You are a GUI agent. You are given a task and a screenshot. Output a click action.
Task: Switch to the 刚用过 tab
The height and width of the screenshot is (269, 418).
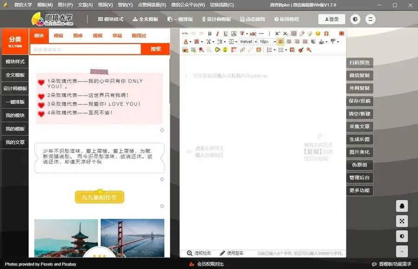139,36
